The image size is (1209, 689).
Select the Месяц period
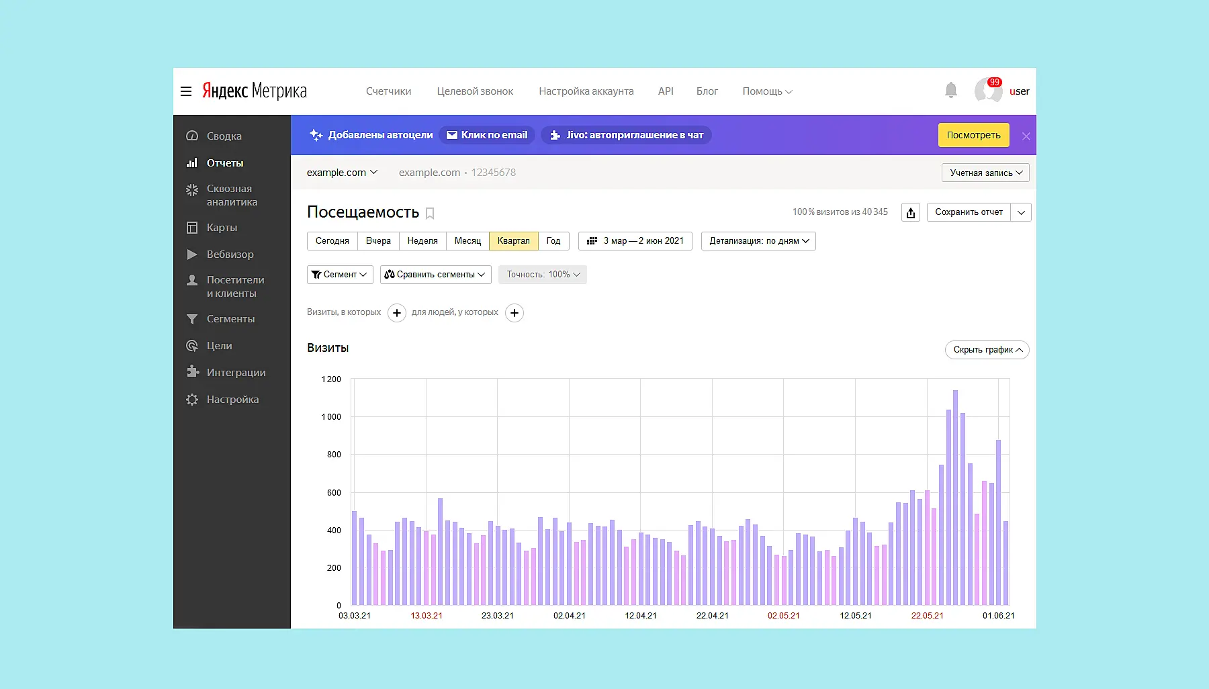[x=467, y=241]
